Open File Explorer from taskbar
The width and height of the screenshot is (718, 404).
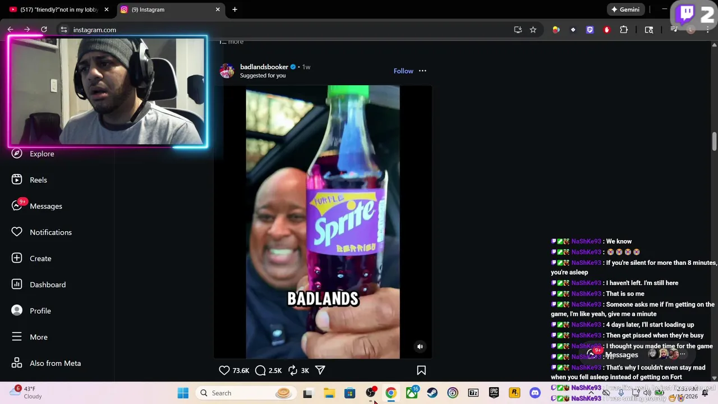coord(329,393)
